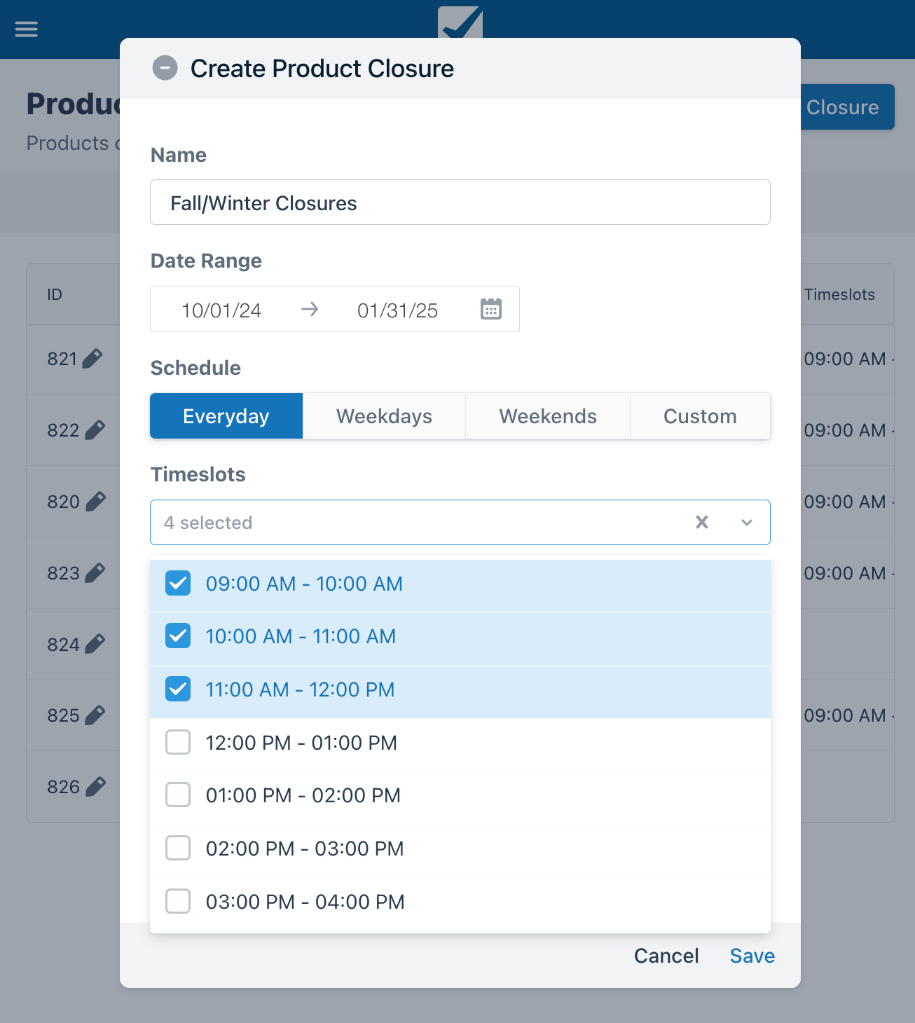
Task: Uncheck the 11:00 AM - 12:00 PM timeslot
Action: [178, 689]
